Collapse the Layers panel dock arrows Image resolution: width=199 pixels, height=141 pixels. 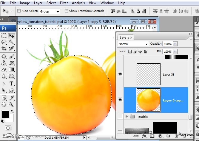click(x=191, y=34)
